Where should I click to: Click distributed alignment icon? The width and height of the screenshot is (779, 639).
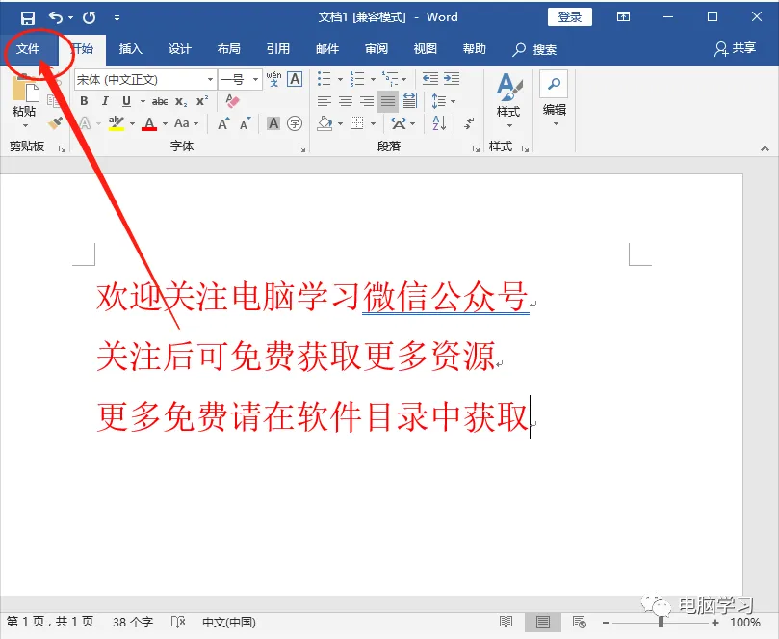[409, 101]
